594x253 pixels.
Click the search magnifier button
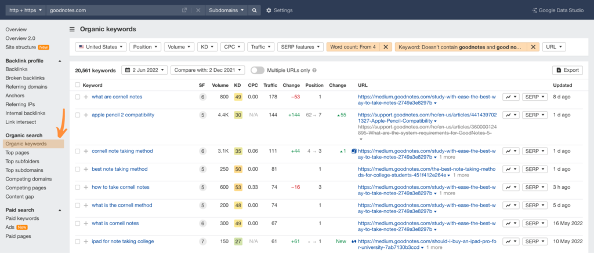pyautogui.click(x=254, y=10)
